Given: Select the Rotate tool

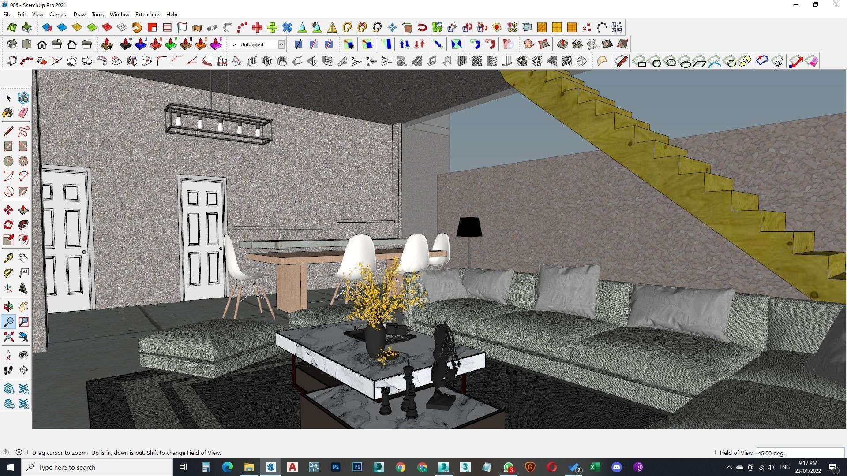Looking at the screenshot, I should click(8, 225).
